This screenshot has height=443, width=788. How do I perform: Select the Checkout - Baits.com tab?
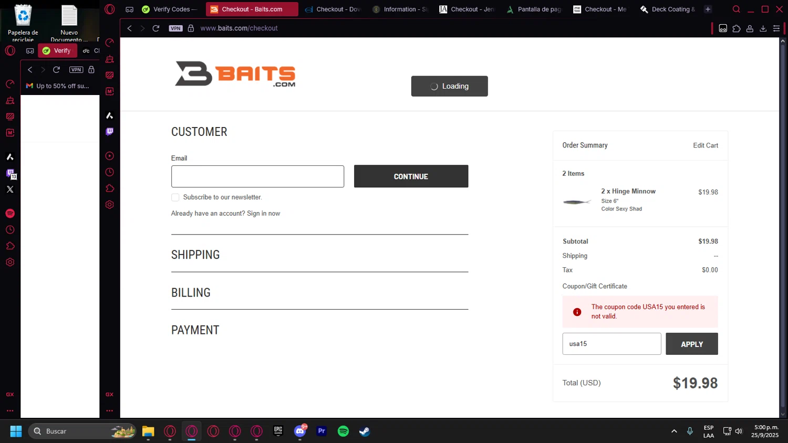(x=252, y=9)
